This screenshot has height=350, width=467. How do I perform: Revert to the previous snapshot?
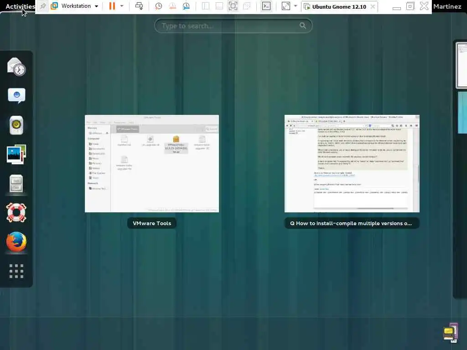(172, 6)
